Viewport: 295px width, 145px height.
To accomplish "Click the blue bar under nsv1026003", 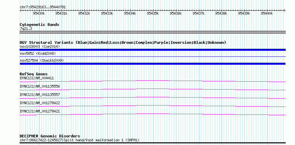I will coord(152,50).
